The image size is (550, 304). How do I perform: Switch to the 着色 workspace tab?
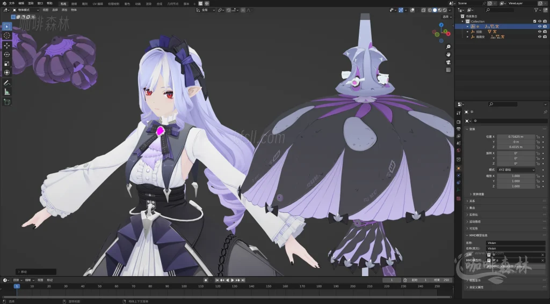127,4
